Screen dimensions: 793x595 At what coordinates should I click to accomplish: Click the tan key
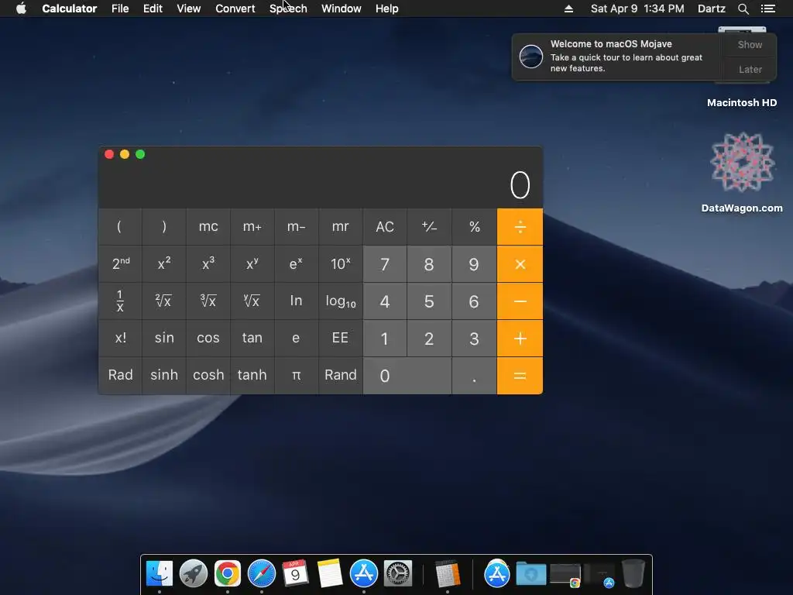point(252,339)
